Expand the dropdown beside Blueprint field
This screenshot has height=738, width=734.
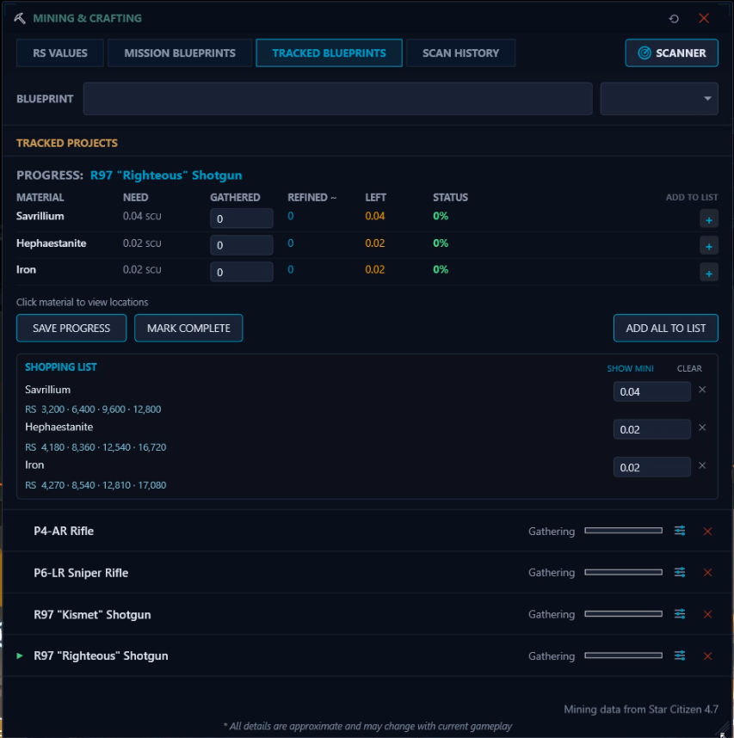[x=659, y=99]
